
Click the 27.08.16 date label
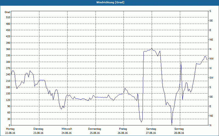[151, 133]
